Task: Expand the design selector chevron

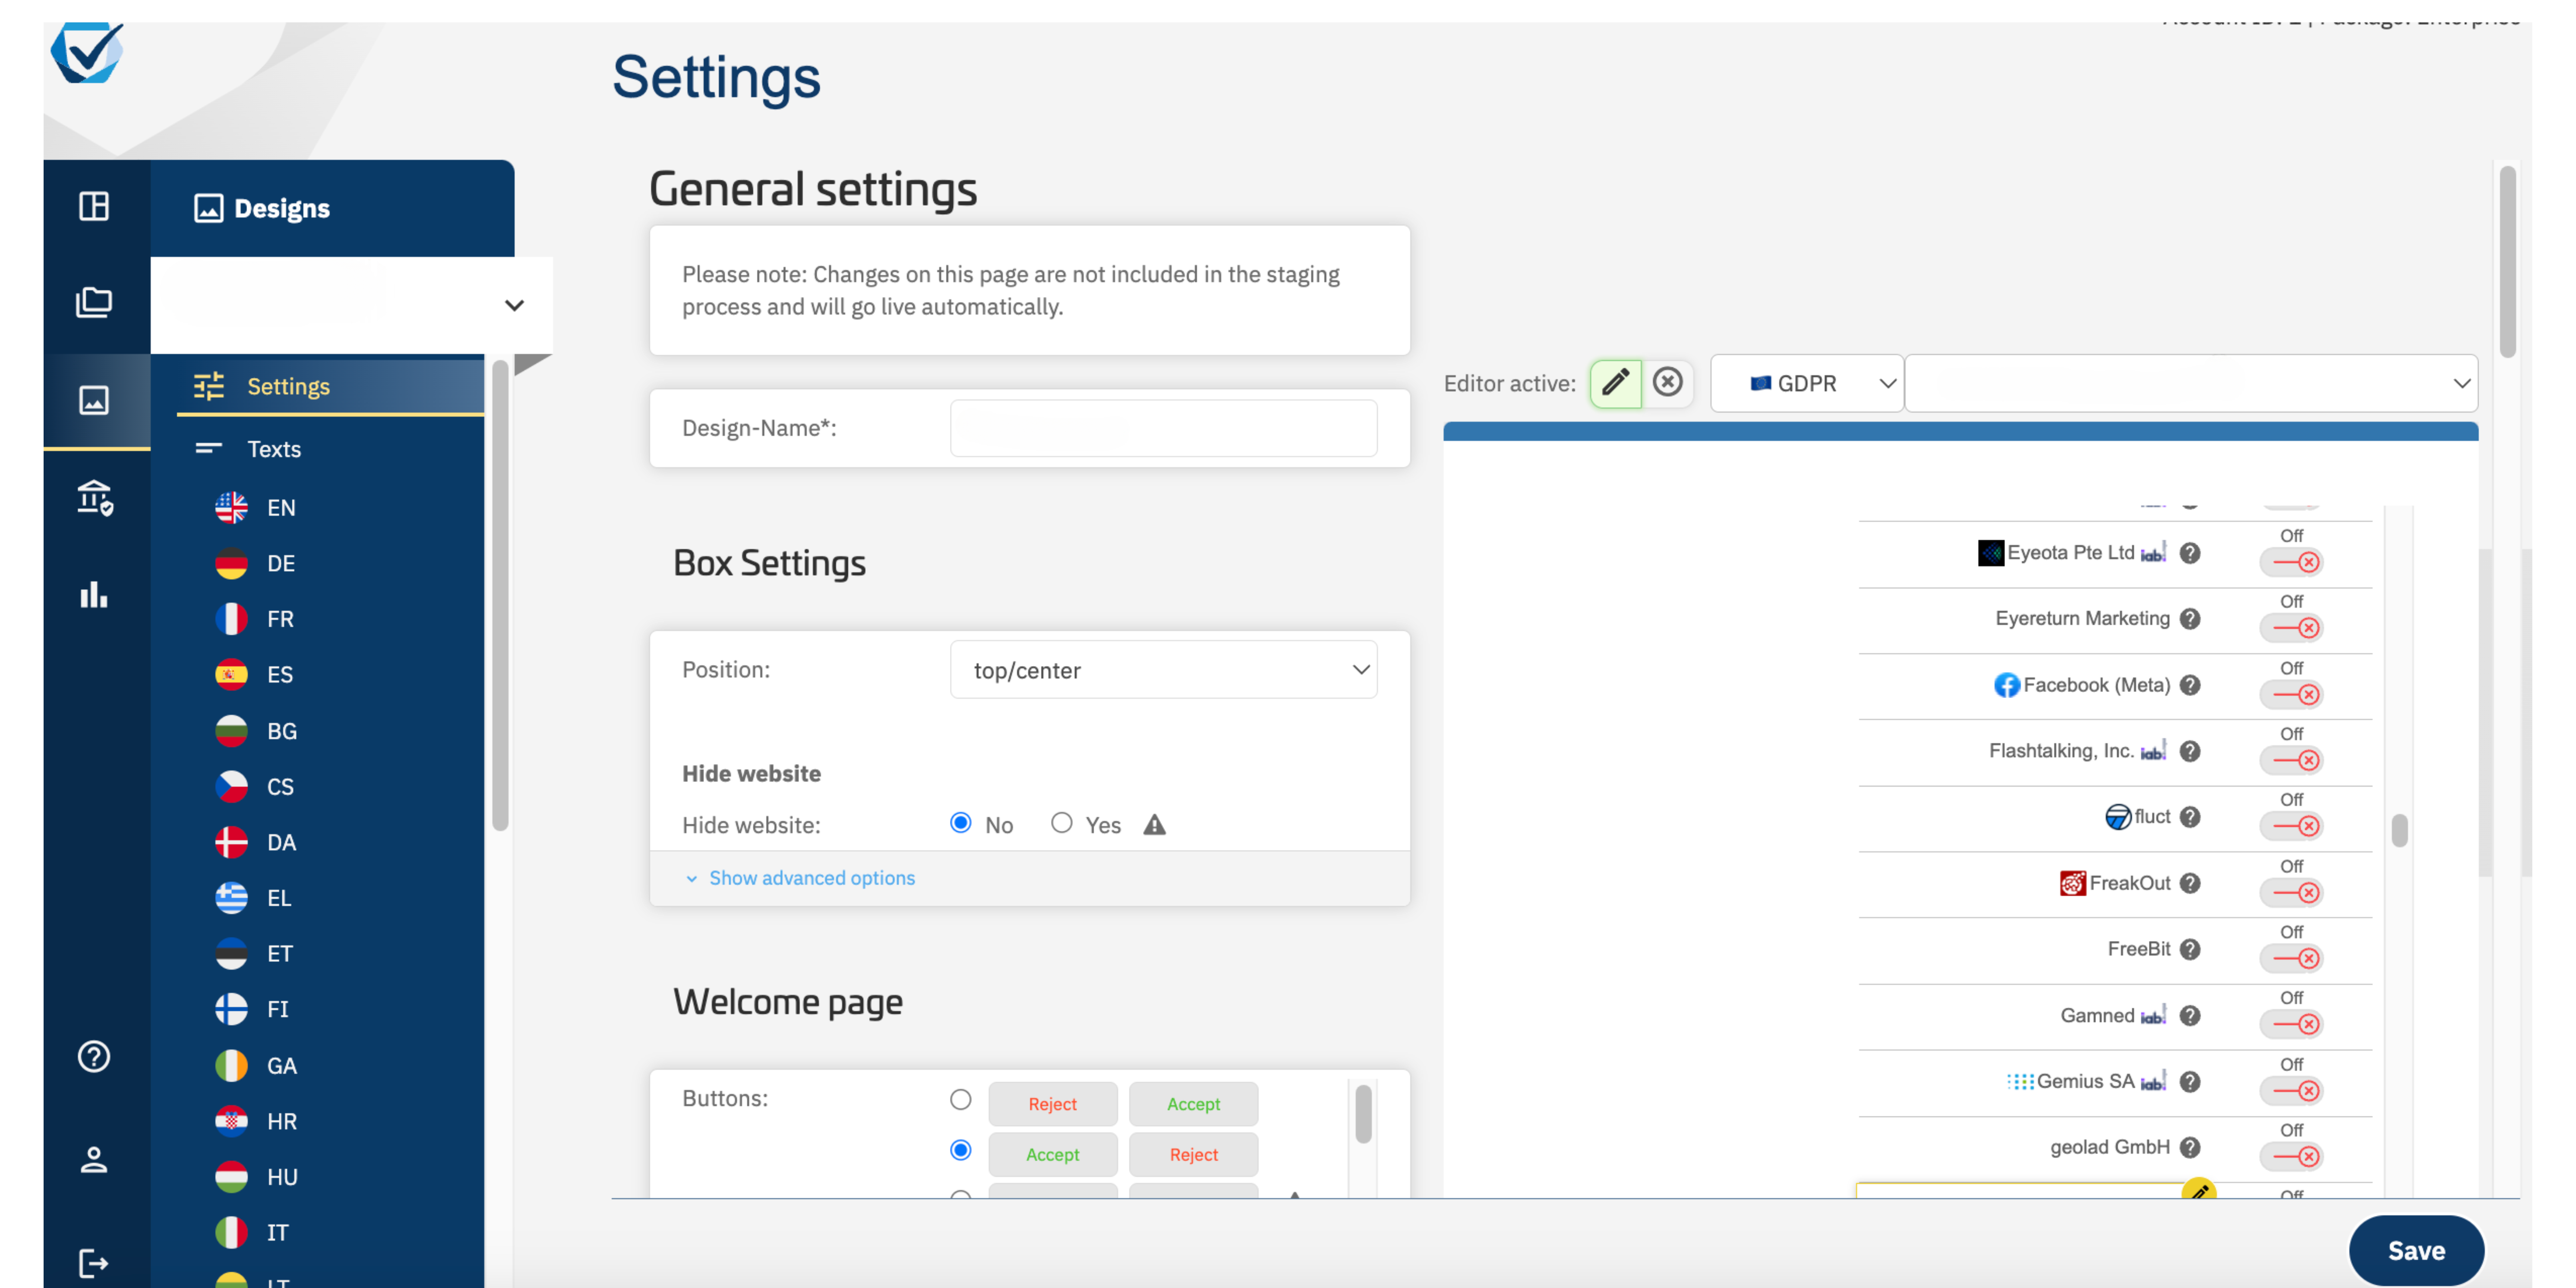Action: coord(514,305)
